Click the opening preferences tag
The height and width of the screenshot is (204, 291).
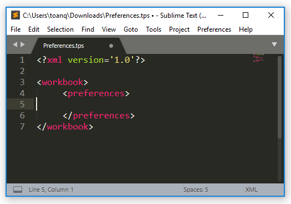[x=96, y=93]
